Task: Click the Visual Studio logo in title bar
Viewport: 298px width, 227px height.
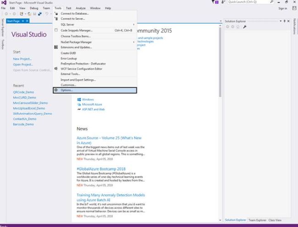Action: 4,3
